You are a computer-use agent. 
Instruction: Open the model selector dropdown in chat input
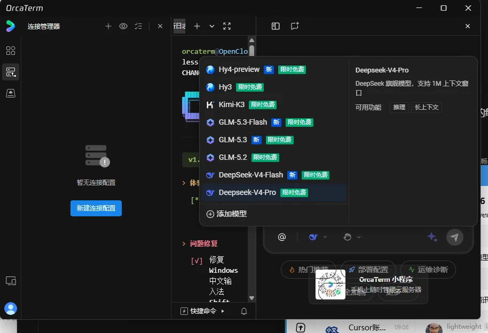pos(318,237)
